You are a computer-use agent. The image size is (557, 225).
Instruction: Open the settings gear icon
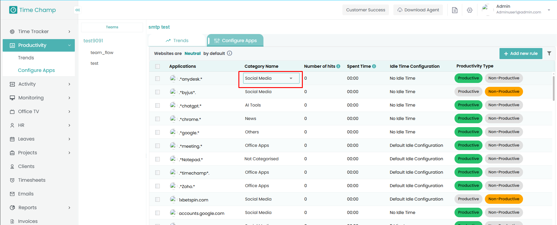click(469, 10)
